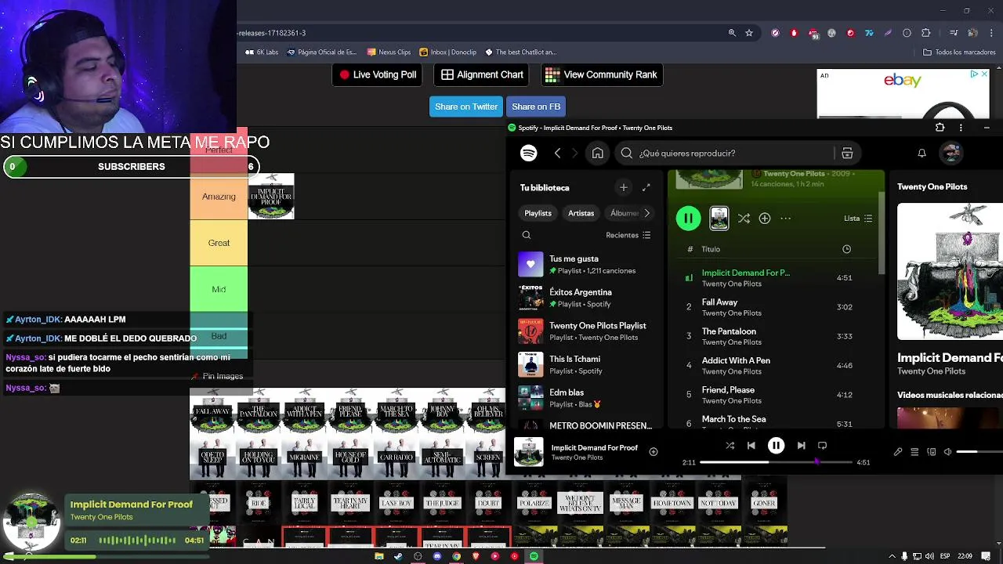Seek on the Spotify song progress bar

[x=776, y=462]
